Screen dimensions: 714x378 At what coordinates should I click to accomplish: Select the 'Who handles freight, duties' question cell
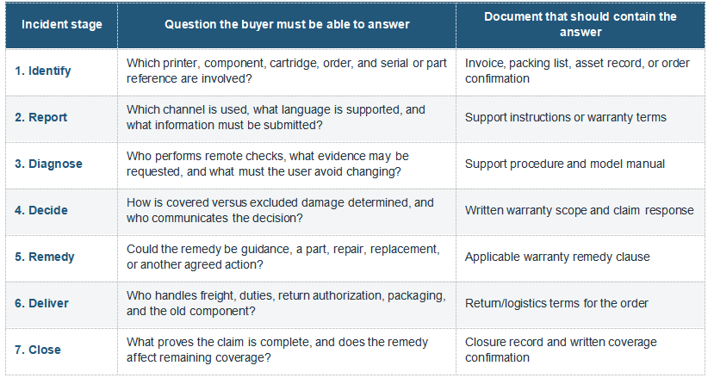pos(287,304)
